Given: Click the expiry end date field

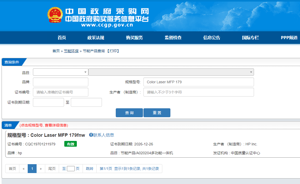Looking at the screenshot, I should (x=86, y=102).
